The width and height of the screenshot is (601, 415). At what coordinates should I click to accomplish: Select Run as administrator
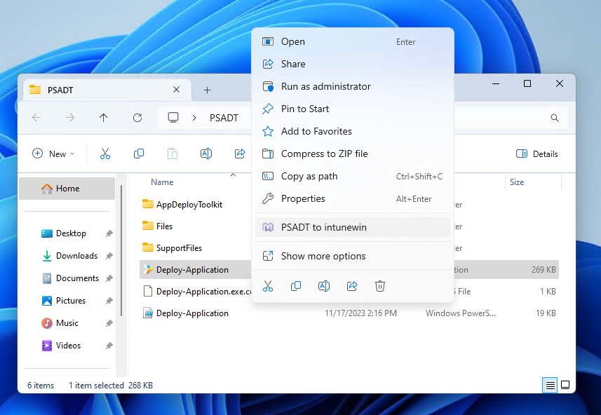353,86
